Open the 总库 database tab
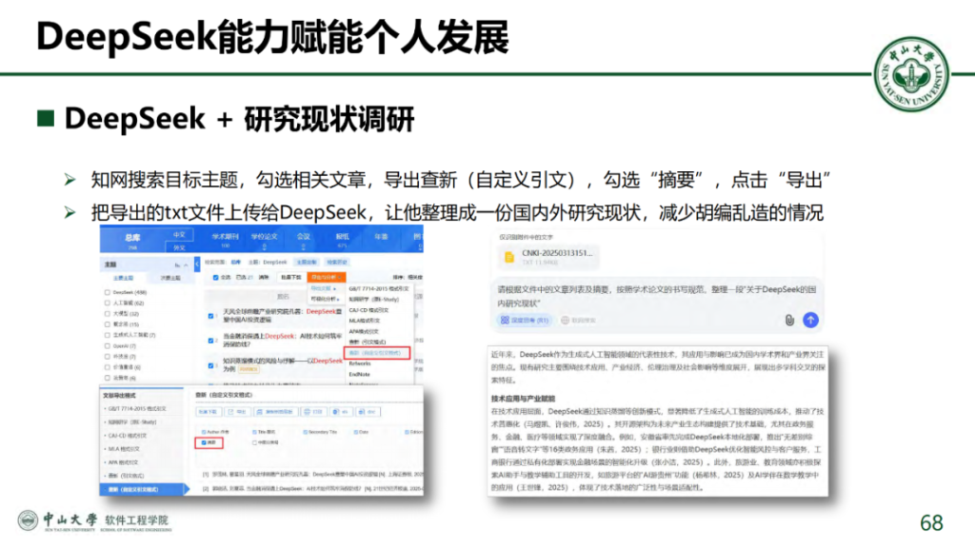975x548 pixels. coord(131,241)
